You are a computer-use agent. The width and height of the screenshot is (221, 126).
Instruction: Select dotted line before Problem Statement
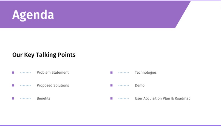25,73
